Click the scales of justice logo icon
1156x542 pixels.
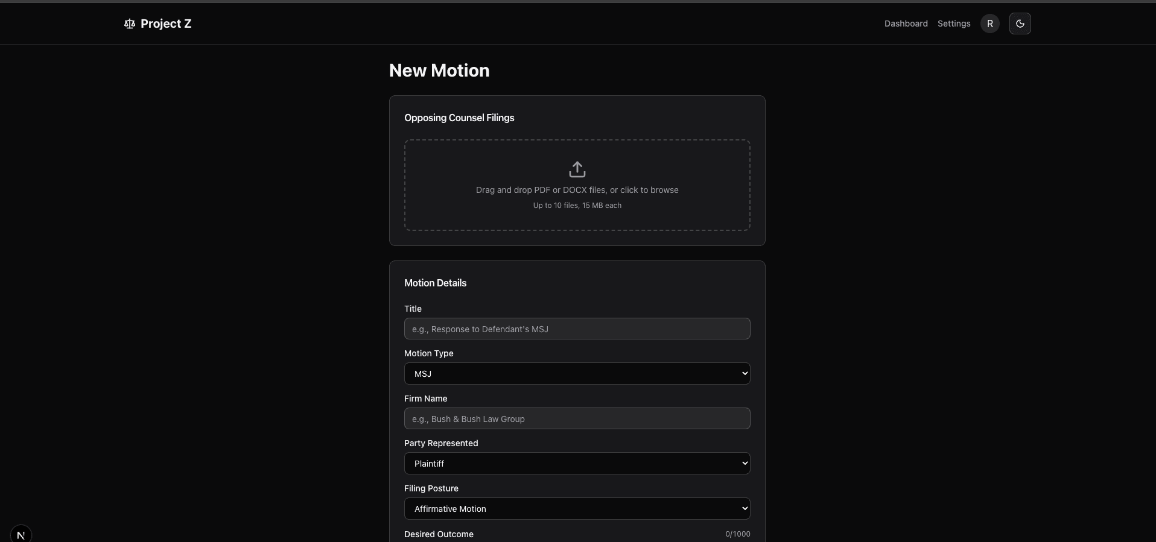coord(129,24)
